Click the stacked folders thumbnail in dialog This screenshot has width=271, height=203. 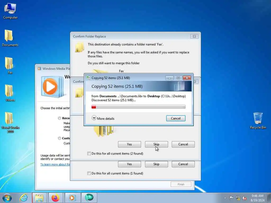(x=104, y=131)
